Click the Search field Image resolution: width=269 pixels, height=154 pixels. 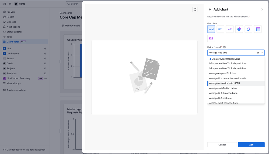(x=74, y=4)
